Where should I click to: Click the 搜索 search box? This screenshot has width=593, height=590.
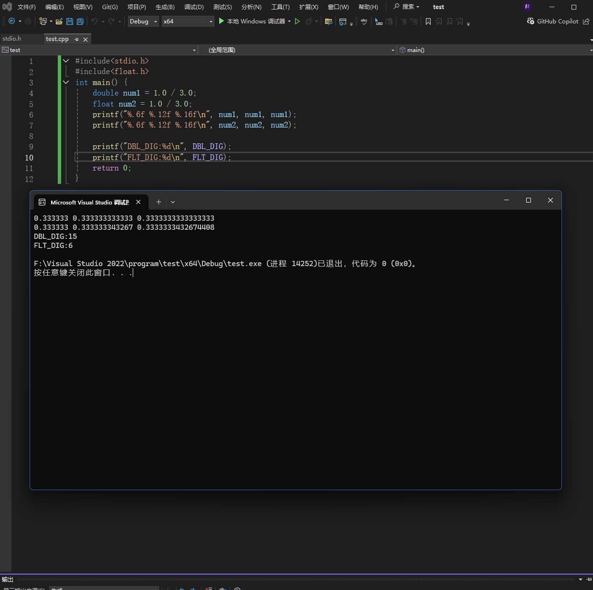406,7
